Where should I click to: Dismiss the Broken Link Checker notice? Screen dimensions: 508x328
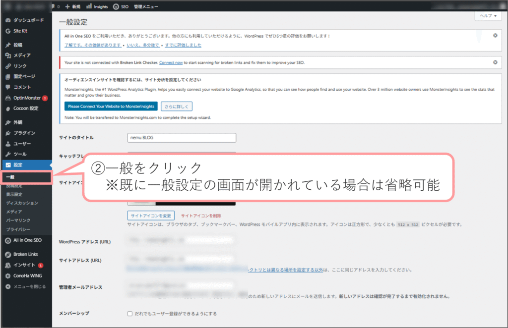[495, 62]
